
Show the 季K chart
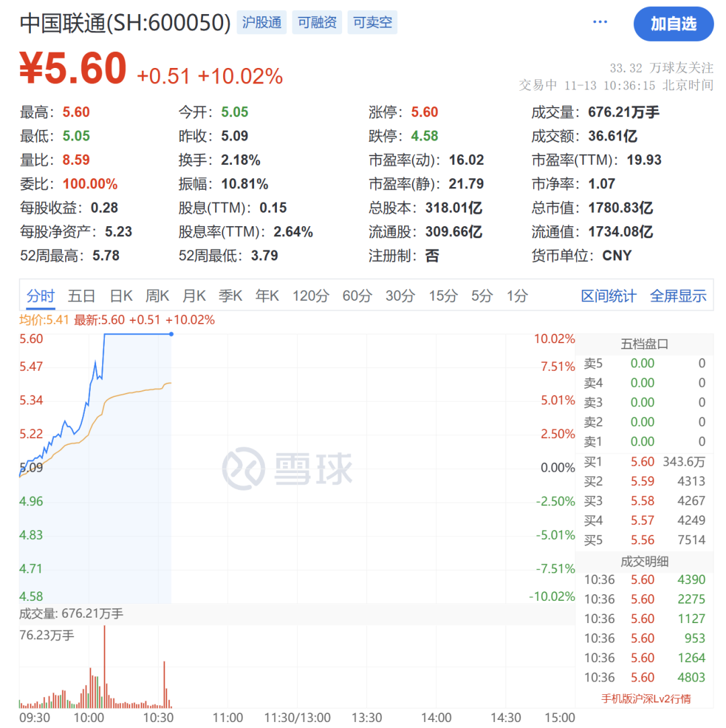click(x=230, y=296)
